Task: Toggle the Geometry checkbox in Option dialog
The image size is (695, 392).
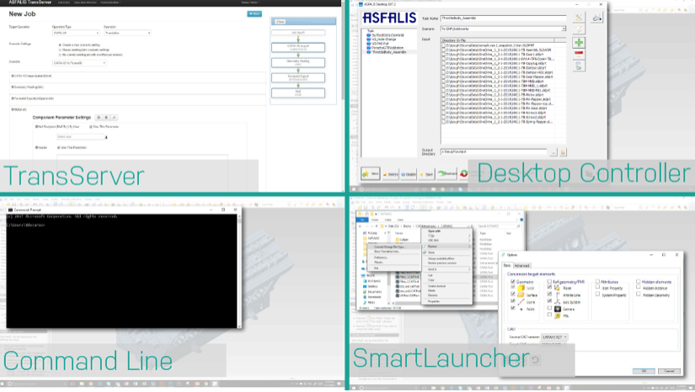Action: coord(513,282)
